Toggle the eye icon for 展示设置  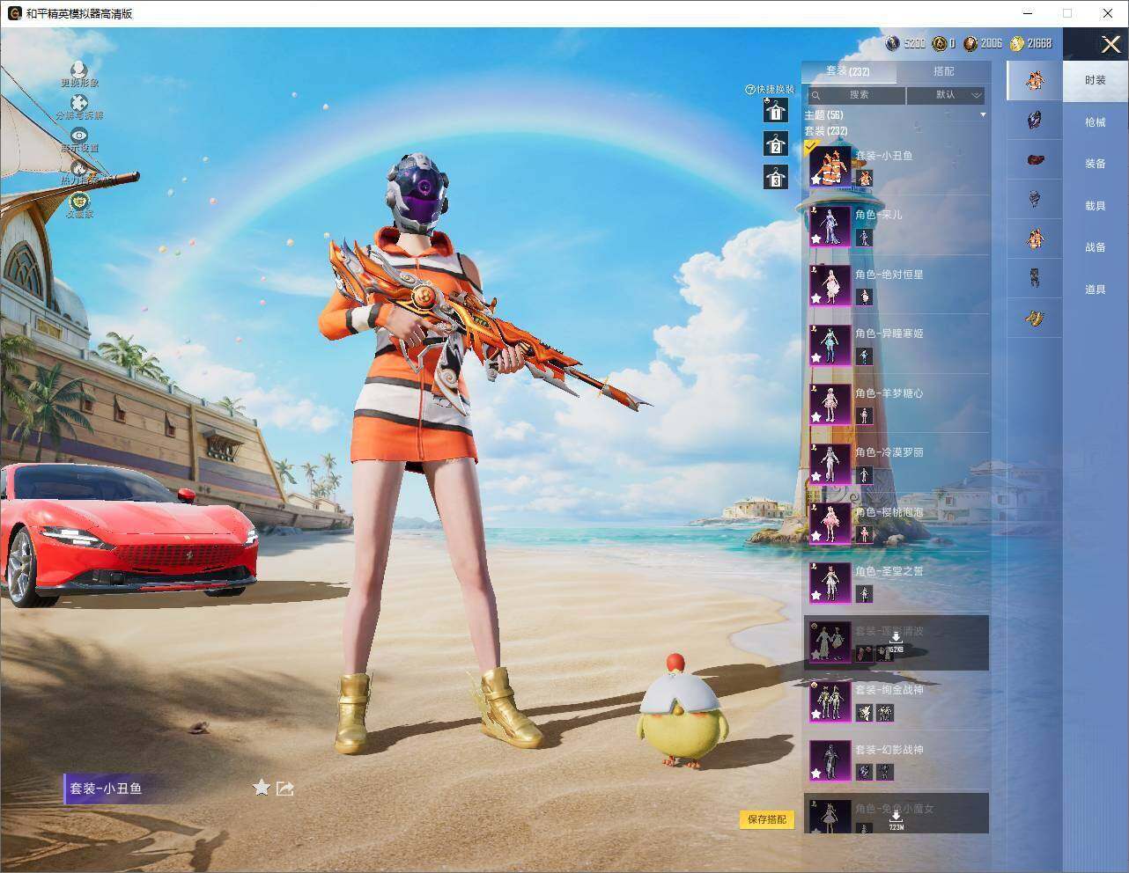pos(79,135)
